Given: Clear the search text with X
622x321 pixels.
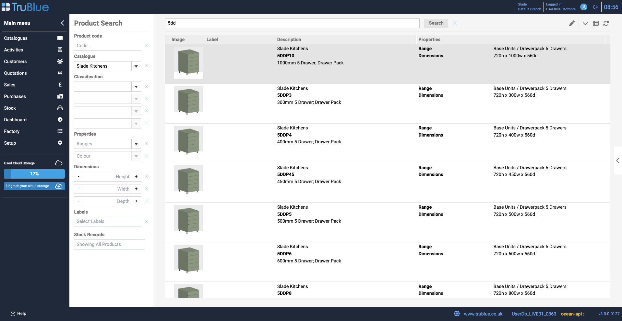Looking at the screenshot, I should pyautogui.click(x=455, y=23).
